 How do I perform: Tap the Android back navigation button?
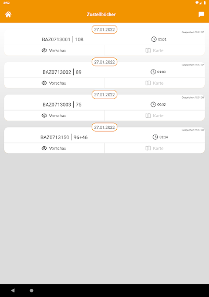point(13,291)
